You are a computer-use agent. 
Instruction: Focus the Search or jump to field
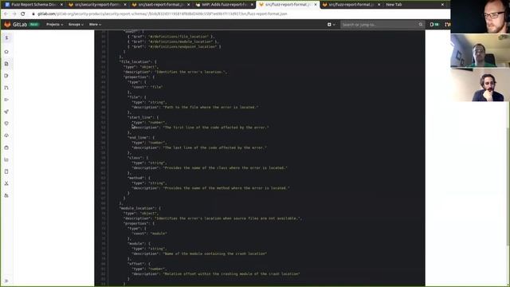click(382, 25)
